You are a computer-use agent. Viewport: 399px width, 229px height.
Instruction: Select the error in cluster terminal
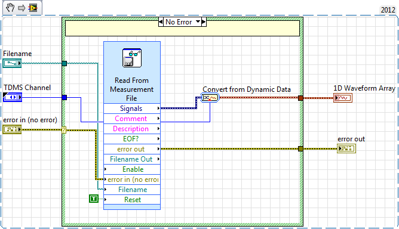(12, 129)
